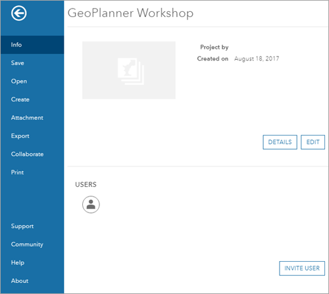Go to the Export section
The image size is (329, 294).
tap(32, 135)
